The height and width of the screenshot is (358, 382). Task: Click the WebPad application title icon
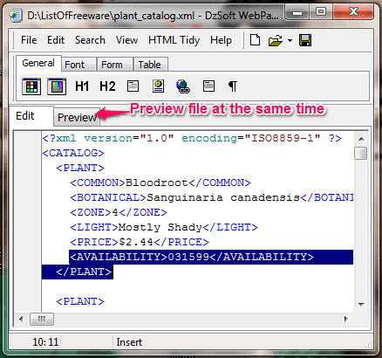tap(16, 15)
